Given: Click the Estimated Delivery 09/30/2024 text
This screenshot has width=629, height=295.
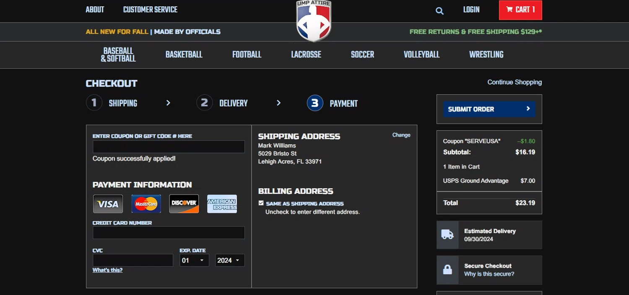Looking at the screenshot, I should tap(490, 235).
